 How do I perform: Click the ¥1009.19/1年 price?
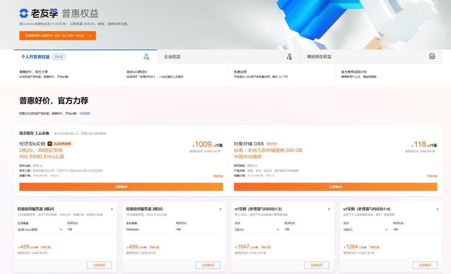click(207, 145)
